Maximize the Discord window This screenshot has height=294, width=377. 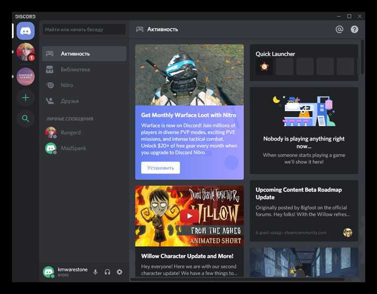(349, 16)
